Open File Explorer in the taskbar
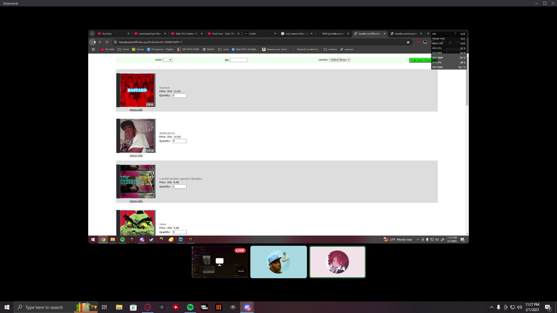557x313 pixels. pos(119,307)
